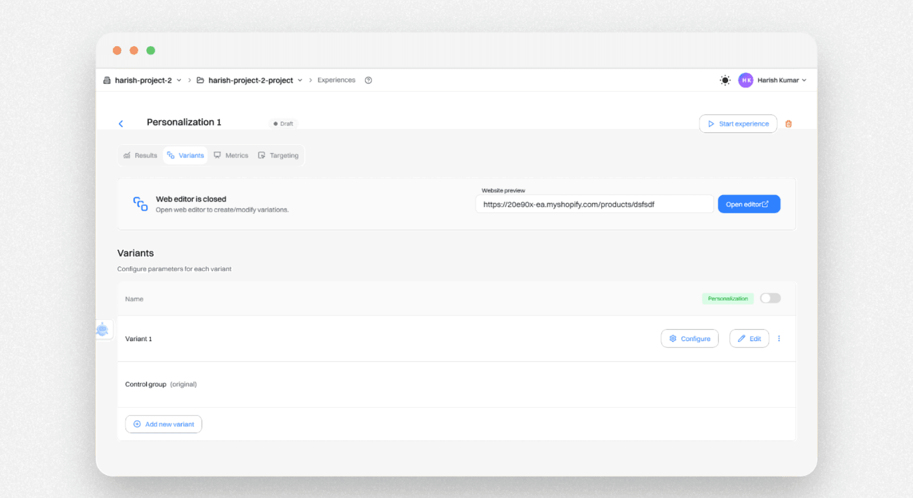The image size is (913, 498).
Task: Click the back arrow beside Personalization 1
Action: click(x=121, y=124)
